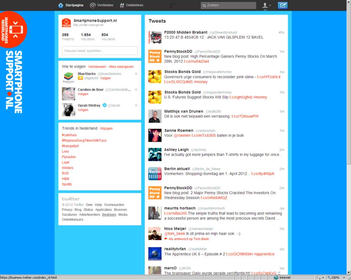Click Alles weergeven link
This screenshot has width=351, height=280.
coord(121,67)
